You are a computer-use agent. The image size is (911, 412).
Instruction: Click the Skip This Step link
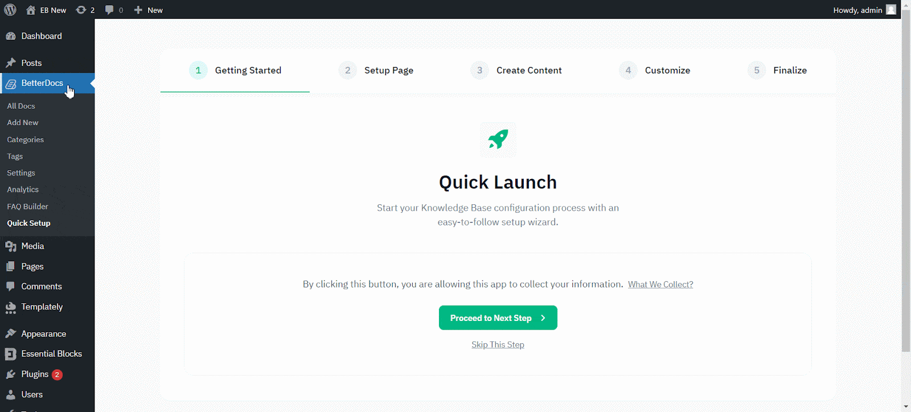click(498, 345)
